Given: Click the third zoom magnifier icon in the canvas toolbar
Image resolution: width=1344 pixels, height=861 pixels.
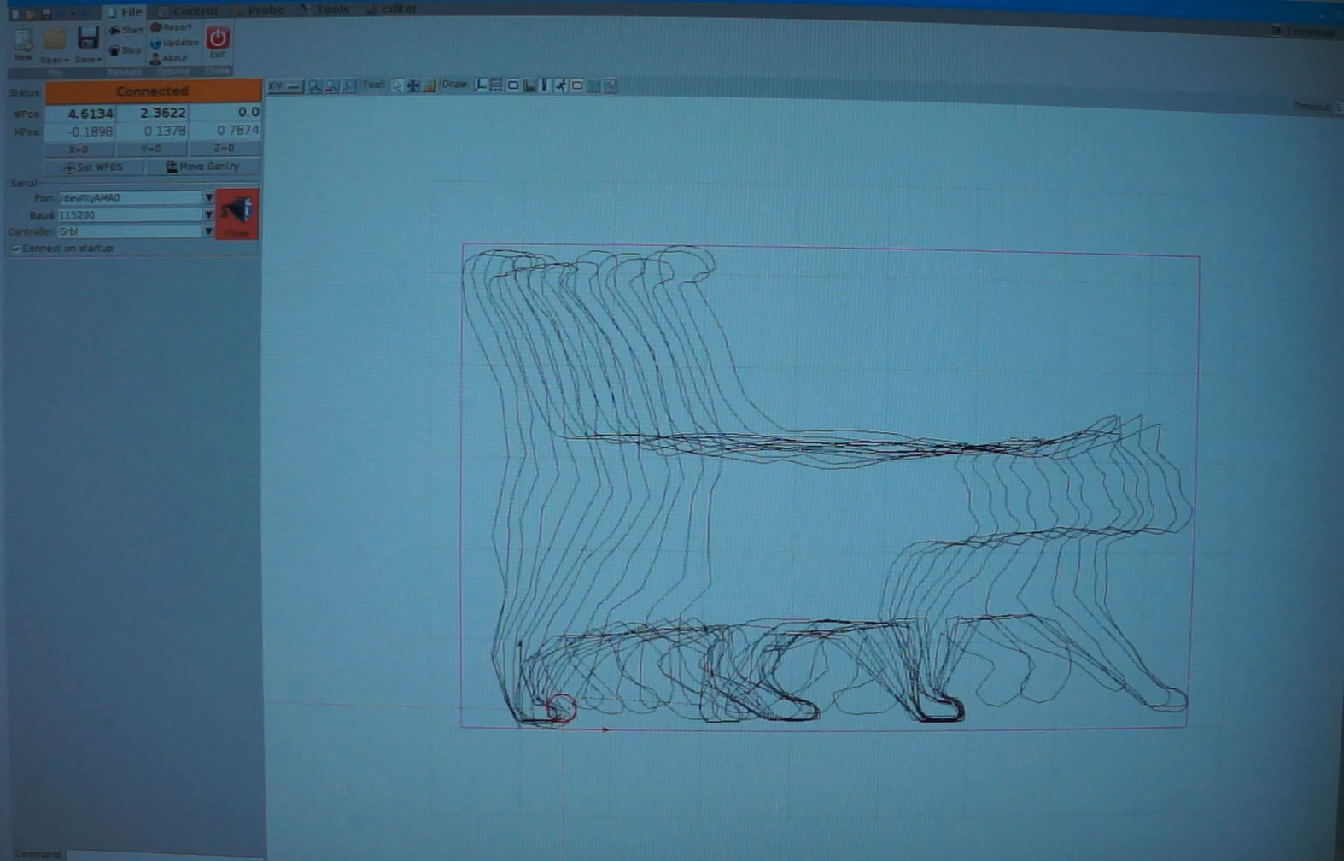Looking at the screenshot, I should coord(349,86).
